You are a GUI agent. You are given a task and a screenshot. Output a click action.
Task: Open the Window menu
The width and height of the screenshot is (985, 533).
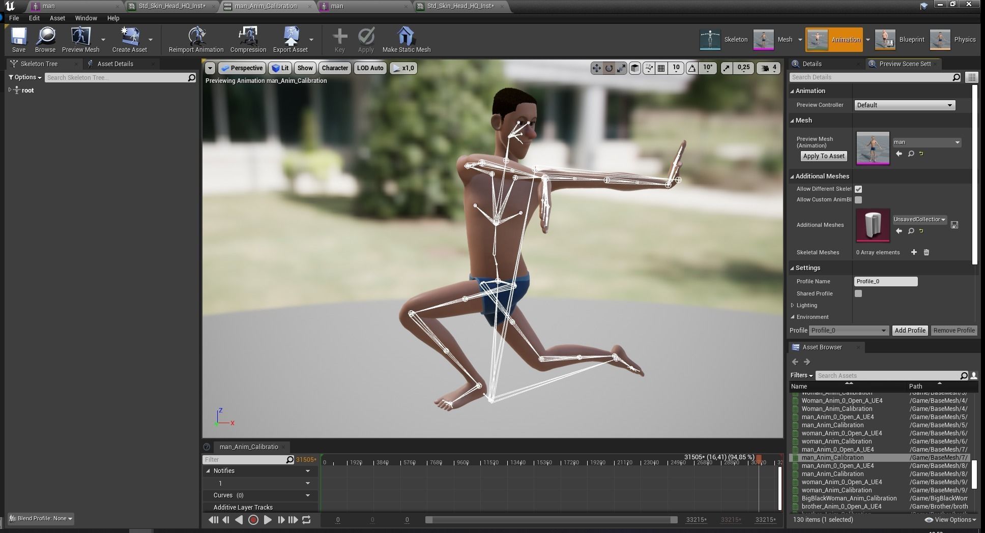point(86,18)
